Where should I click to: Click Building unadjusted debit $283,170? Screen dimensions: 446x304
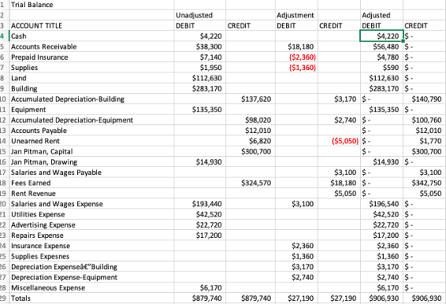coord(200,88)
